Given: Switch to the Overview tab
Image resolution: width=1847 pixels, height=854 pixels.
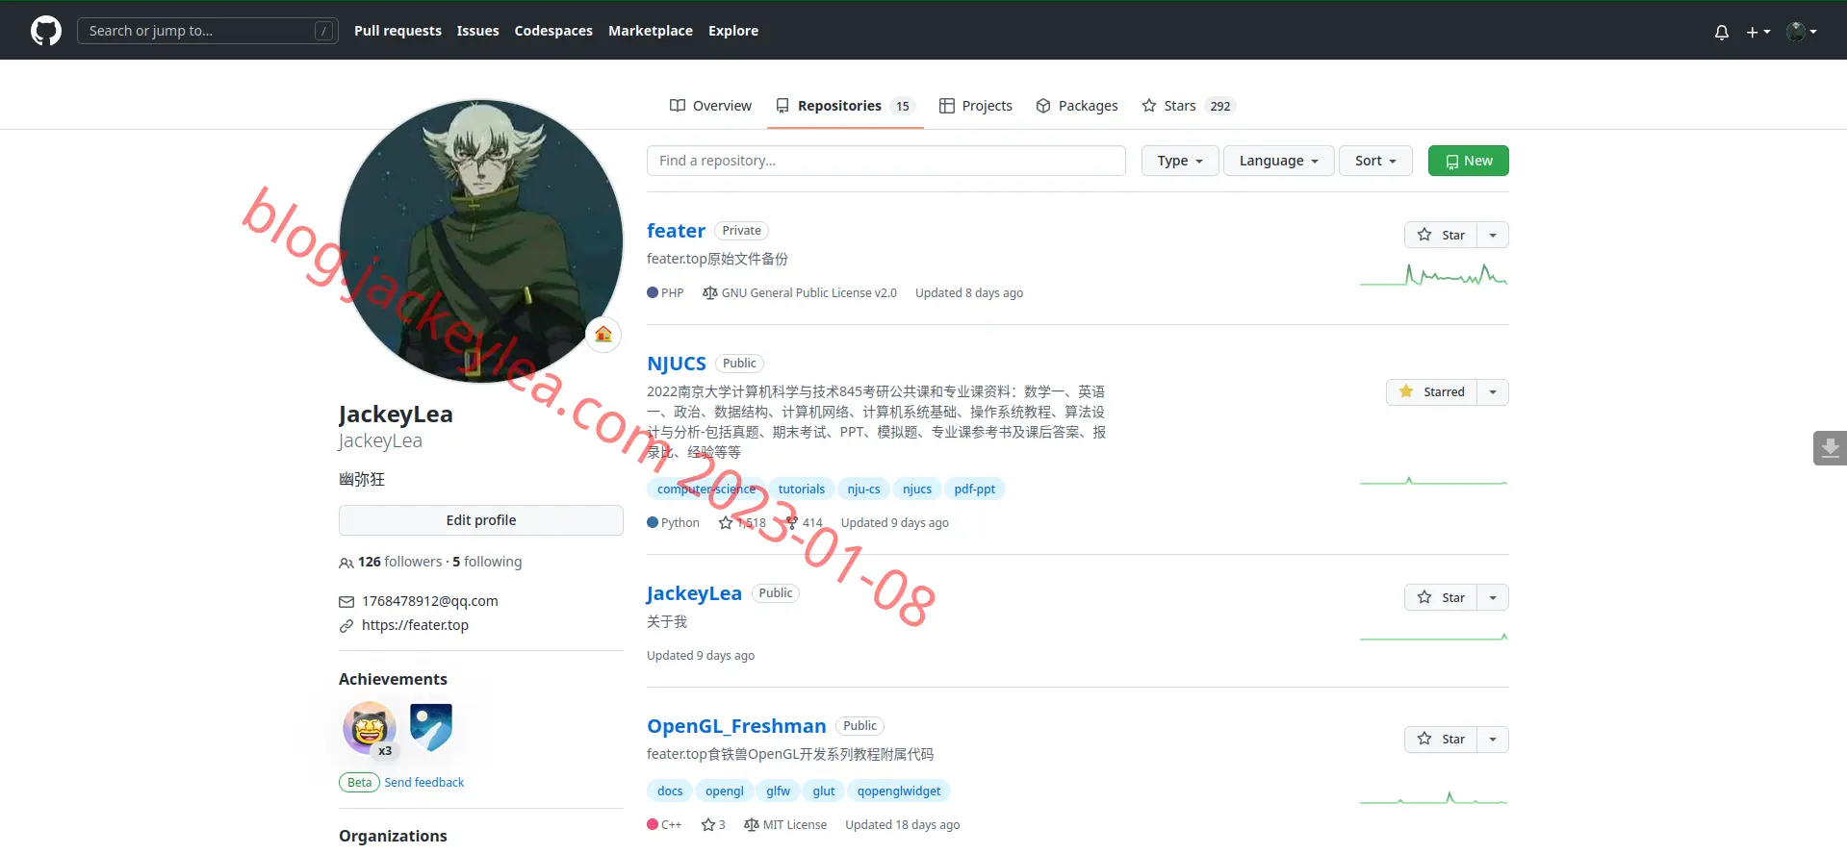Looking at the screenshot, I should [x=710, y=106].
